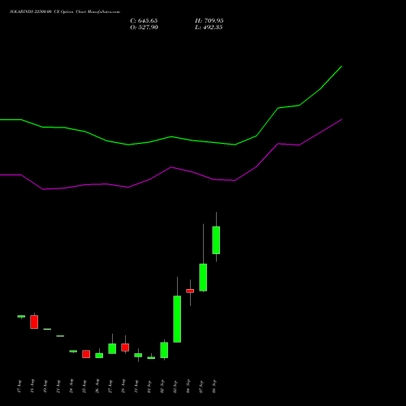Click the SOLARINDS CE Option chart title
Screen dimensions: 406x406
65,11
